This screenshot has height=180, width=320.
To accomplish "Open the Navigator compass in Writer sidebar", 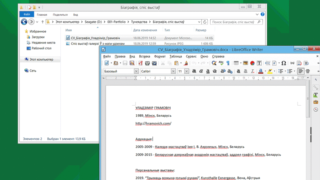I will point(316,109).
